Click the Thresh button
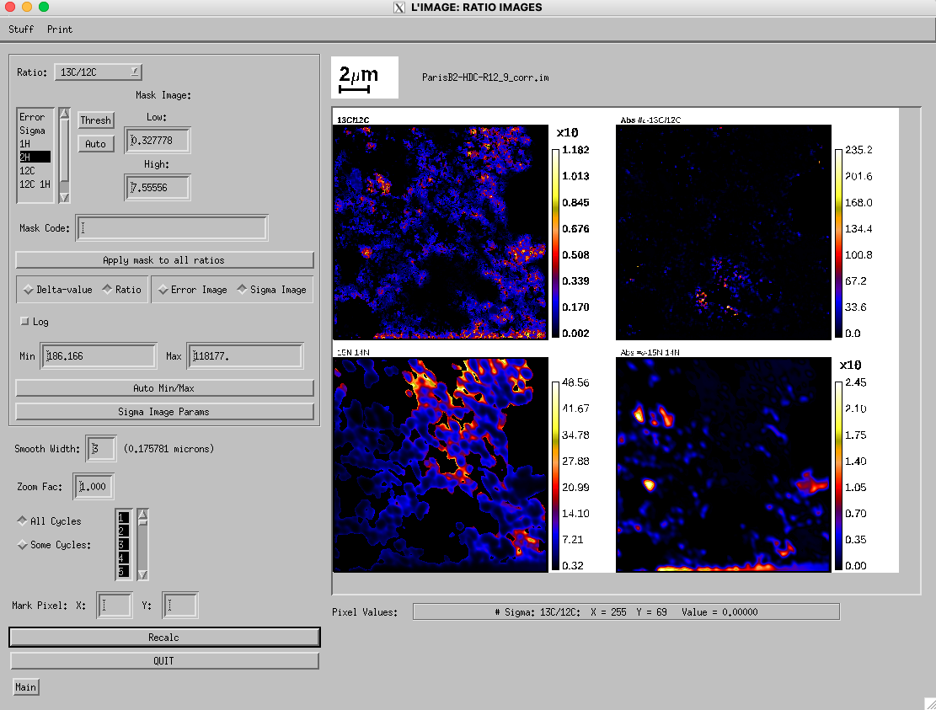The width and height of the screenshot is (936, 710). click(x=95, y=120)
